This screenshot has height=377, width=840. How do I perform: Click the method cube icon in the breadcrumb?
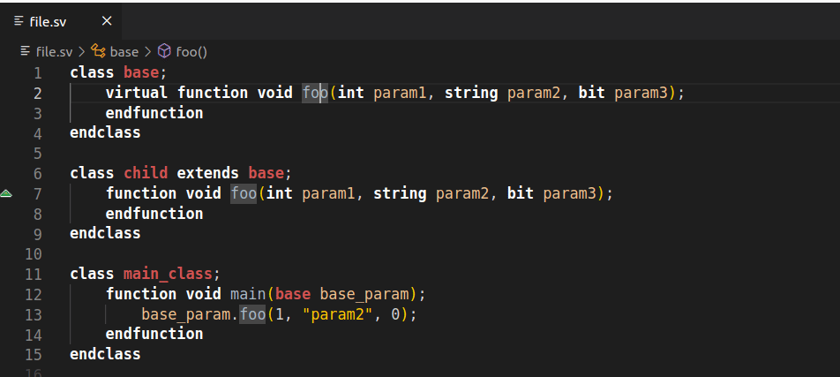tap(164, 52)
